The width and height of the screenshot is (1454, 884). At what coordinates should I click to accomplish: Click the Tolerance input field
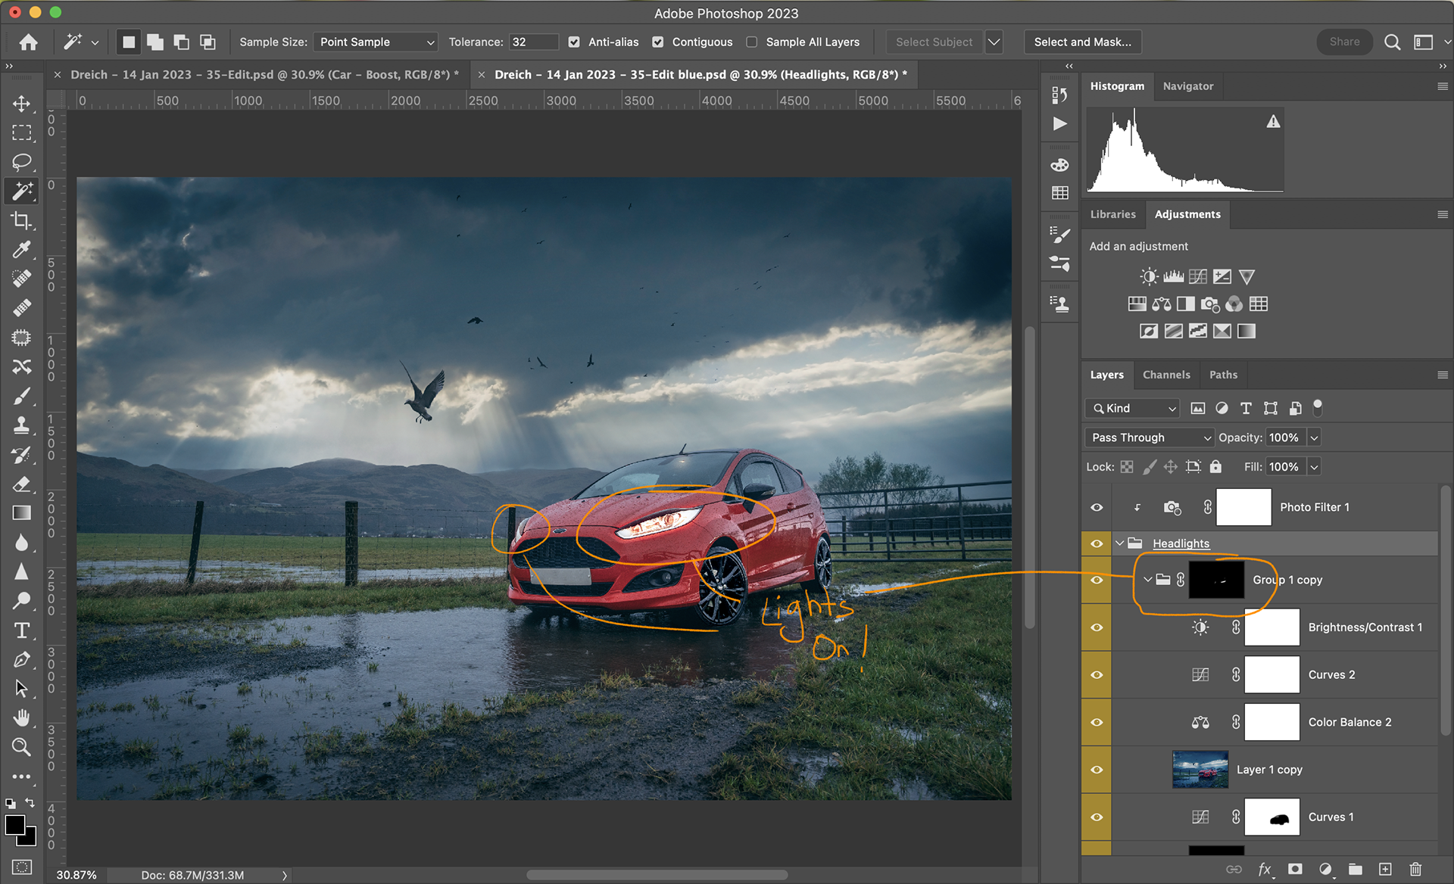click(x=534, y=42)
